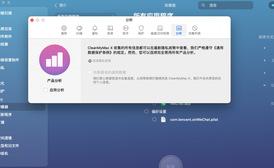
Task: Enable the 启用分析 checkbox
Action: (x=46, y=90)
